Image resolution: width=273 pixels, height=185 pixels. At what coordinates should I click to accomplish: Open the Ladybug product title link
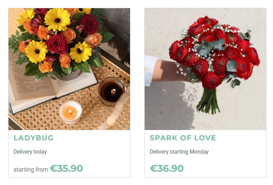[33, 138]
